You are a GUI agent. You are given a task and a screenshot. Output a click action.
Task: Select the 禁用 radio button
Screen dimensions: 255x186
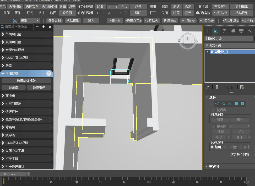212,147
